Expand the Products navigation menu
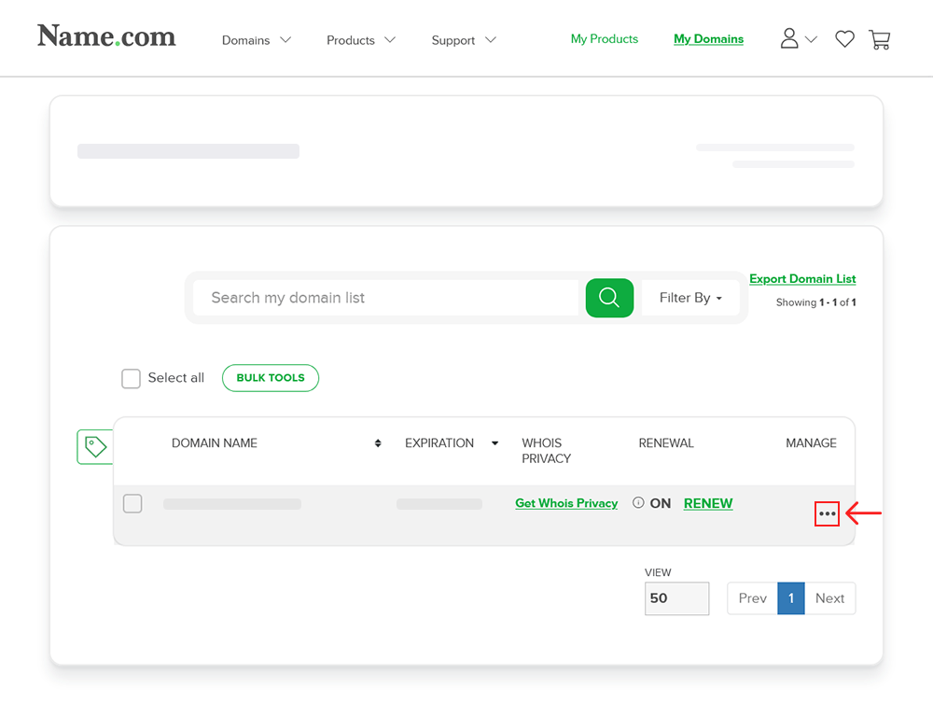Screen dimensions: 933x702 (360, 40)
